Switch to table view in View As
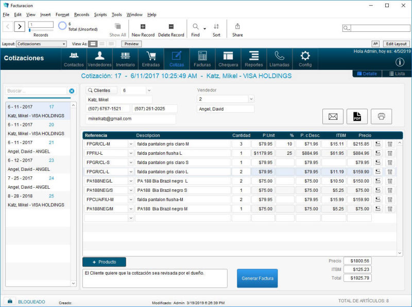 111,44
